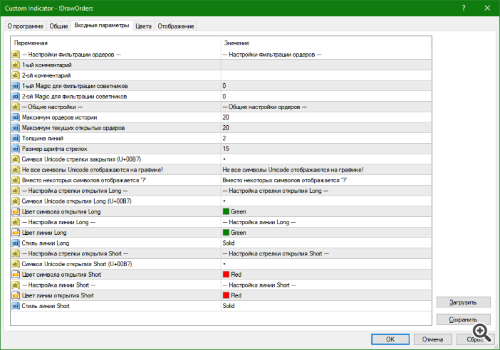Switch to the 'Общие' tab
The width and height of the screenshot is (500, 350).
coord(59,26)
